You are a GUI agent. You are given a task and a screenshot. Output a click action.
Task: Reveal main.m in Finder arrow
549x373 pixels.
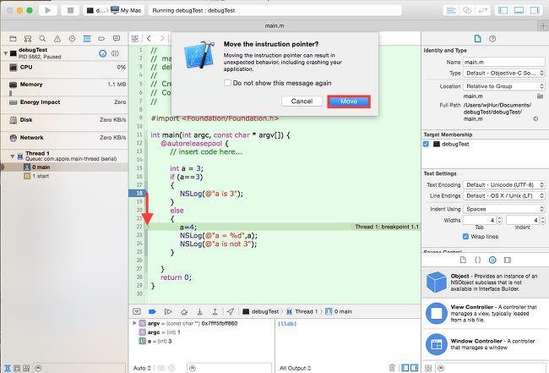tap(535, 119)
